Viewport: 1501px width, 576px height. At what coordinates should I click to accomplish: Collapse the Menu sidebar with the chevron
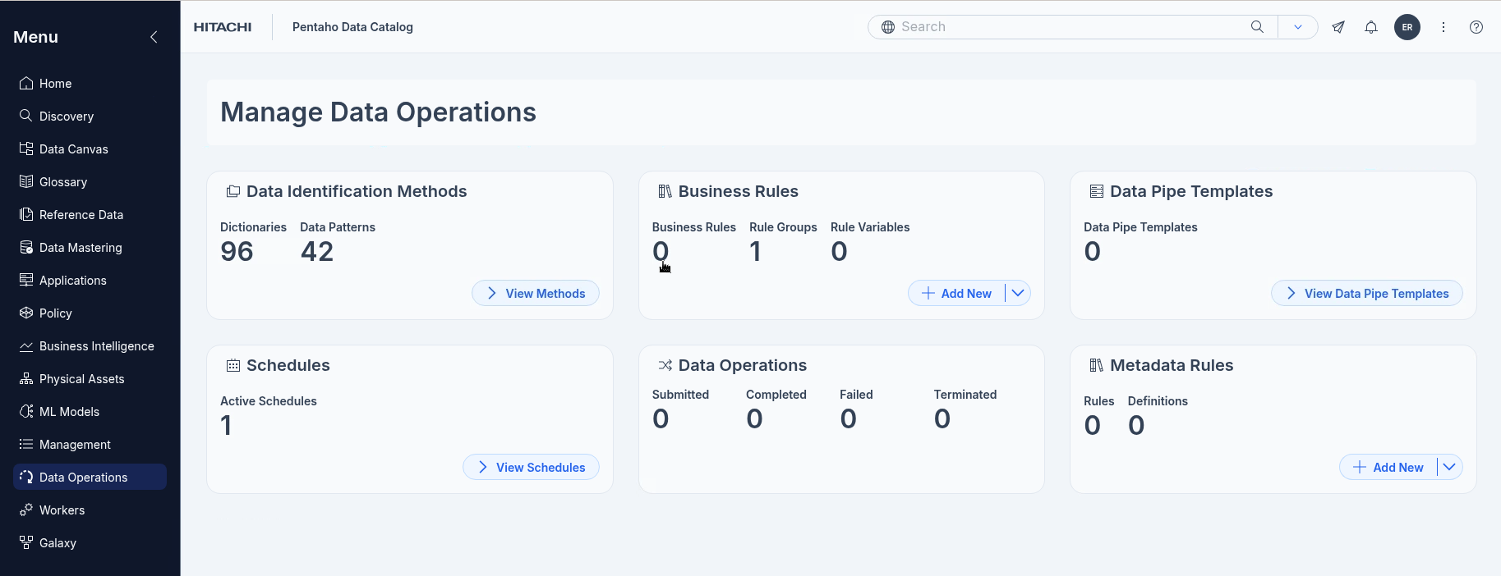coord(154,37)
